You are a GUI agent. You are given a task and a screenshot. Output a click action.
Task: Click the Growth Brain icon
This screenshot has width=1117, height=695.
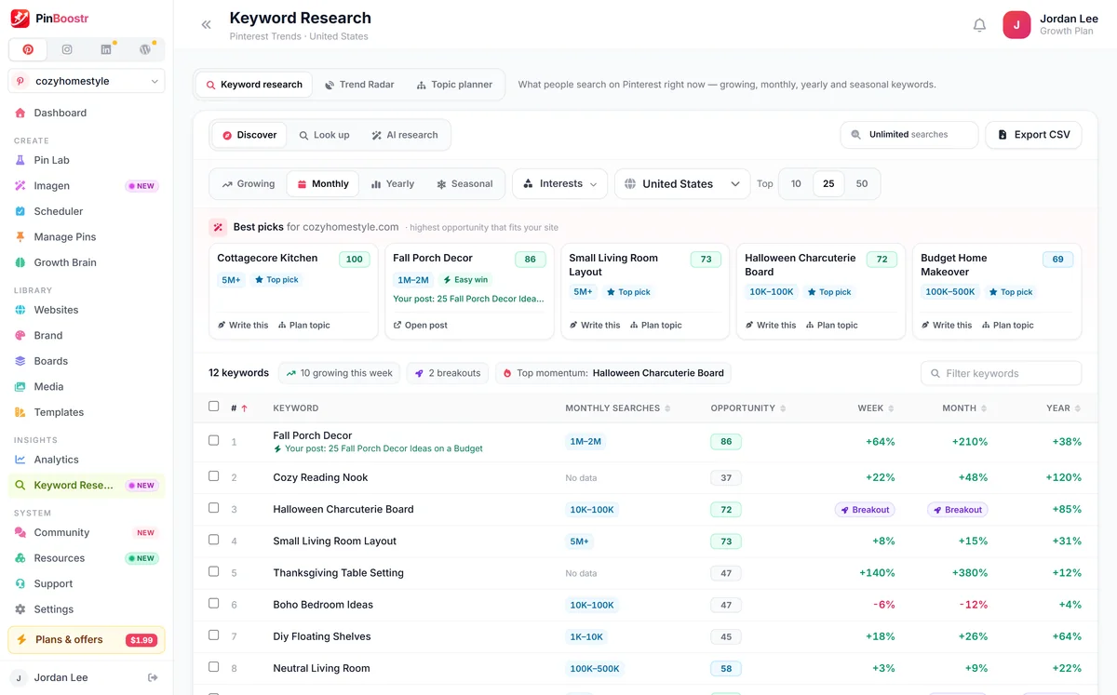click(20, 262)
